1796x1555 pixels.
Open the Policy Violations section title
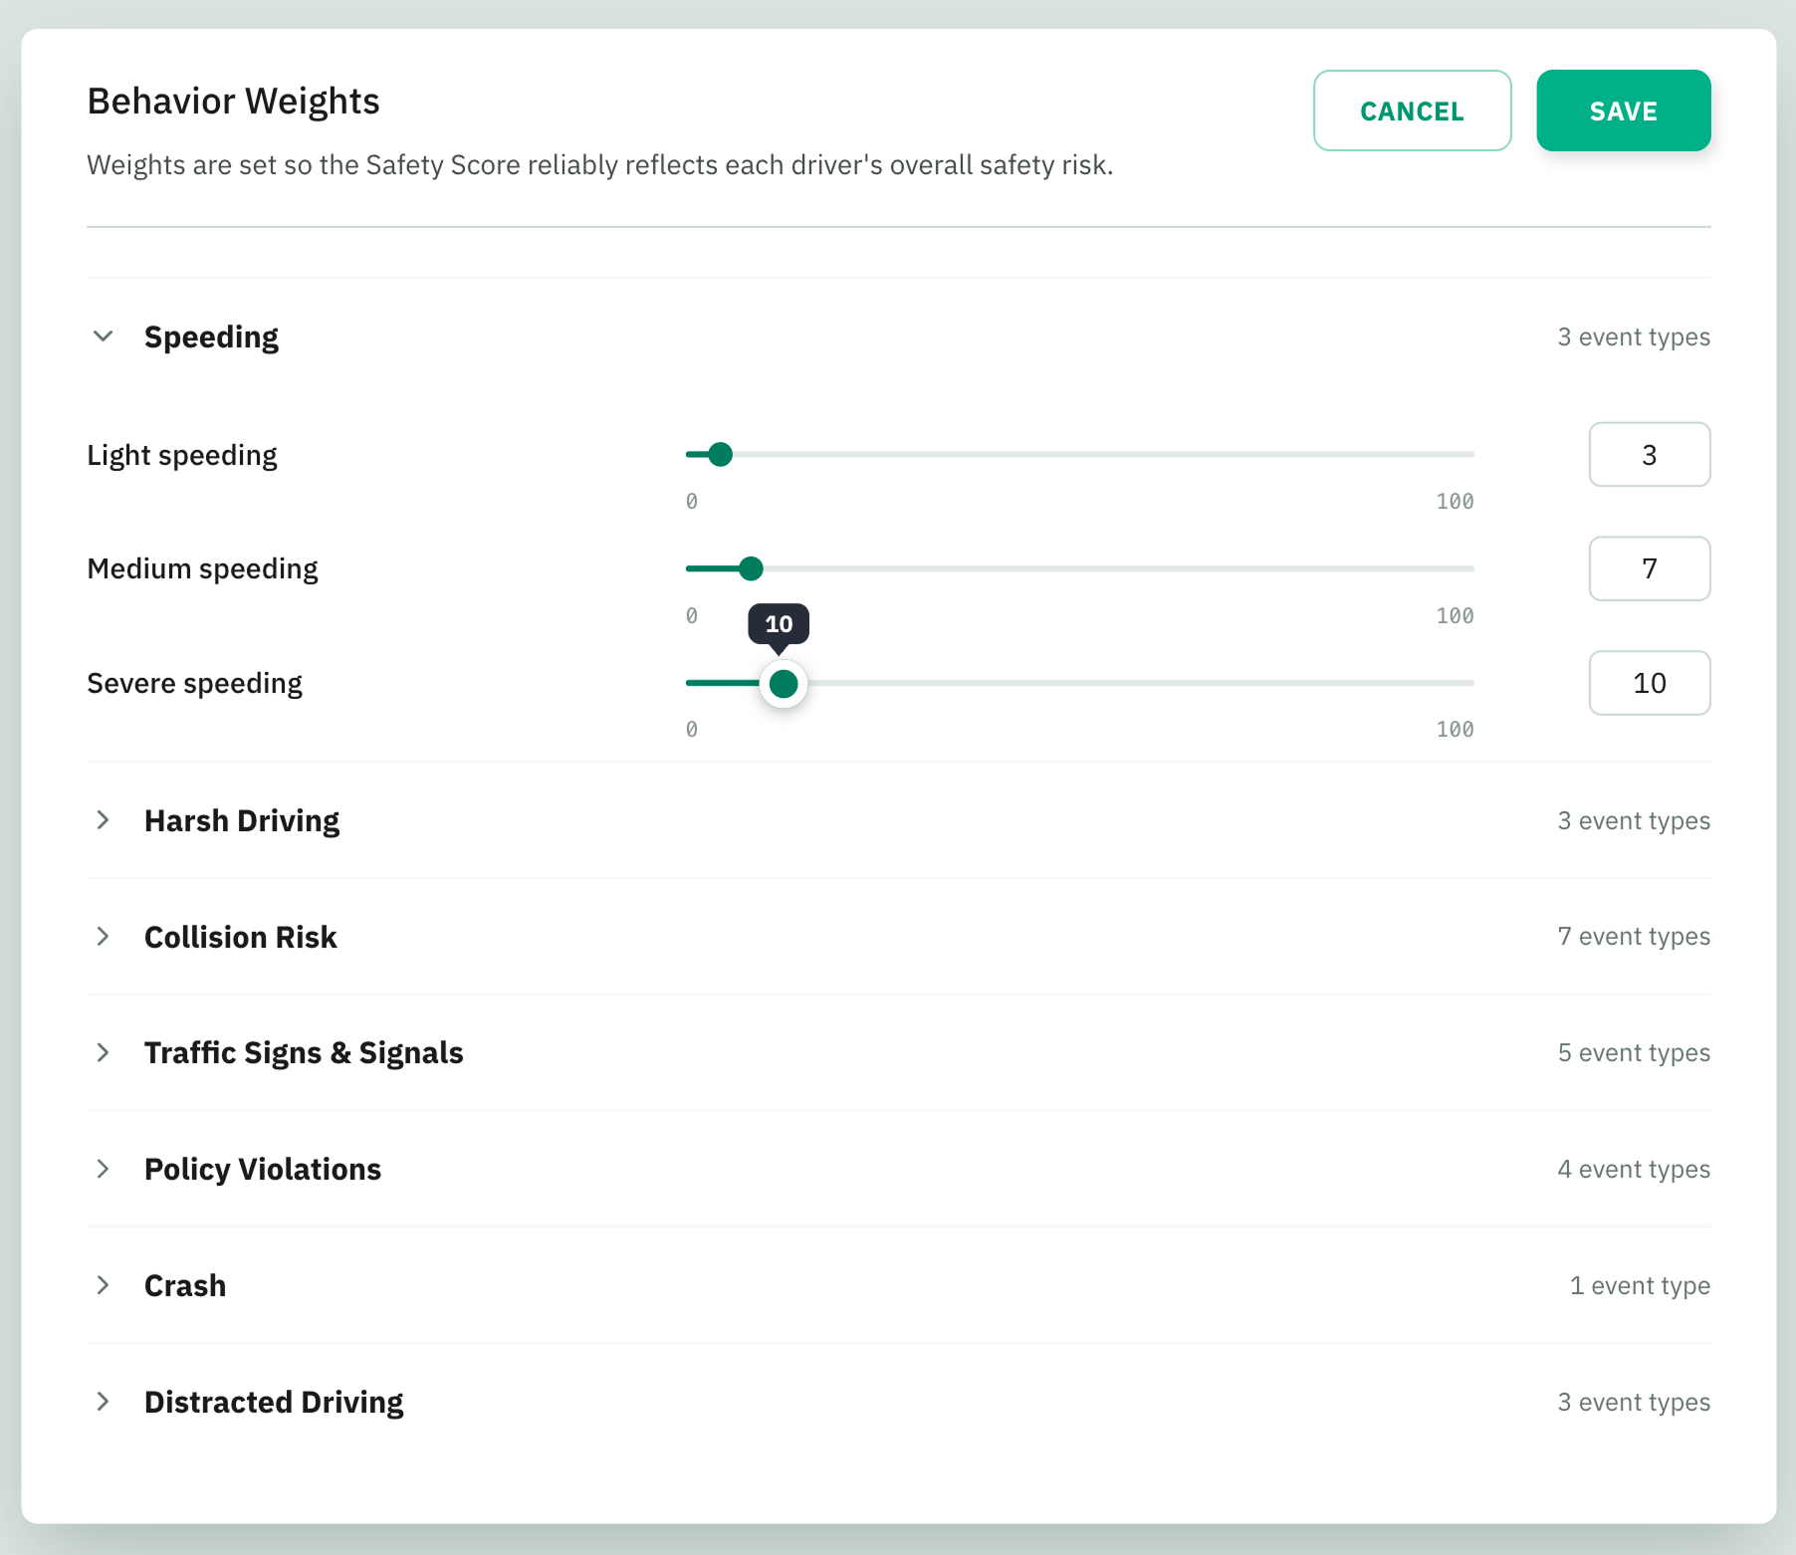click(x=263, y=1170)
